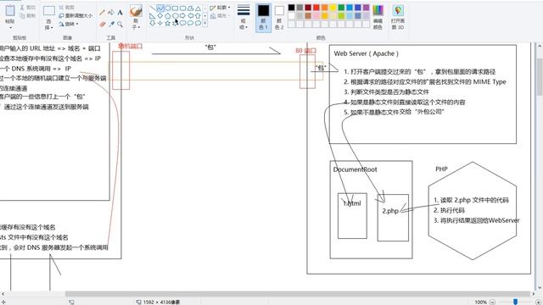Select the Eraser tool

(x=102, y=24)
